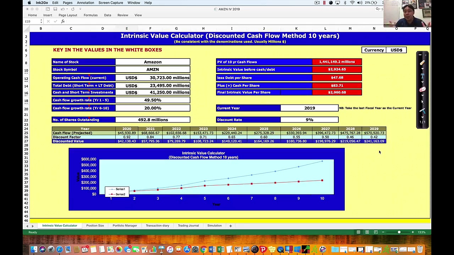Switch to Page Layout view in status bar
The image size is (454, 255).
367,232
